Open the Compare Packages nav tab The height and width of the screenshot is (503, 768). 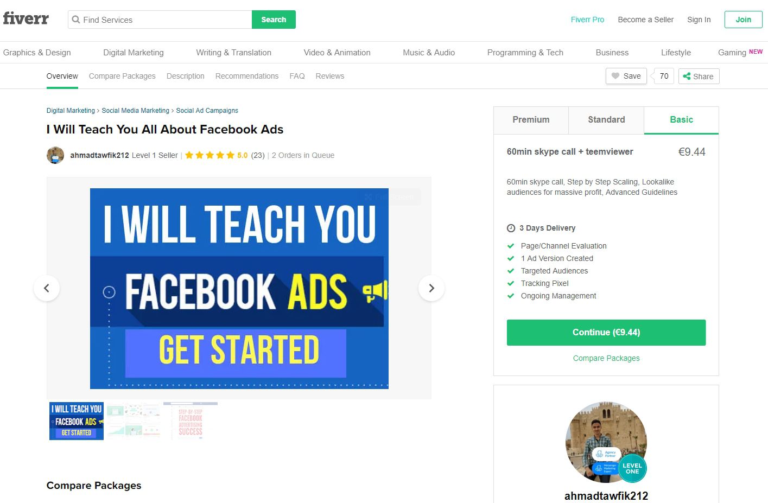tap(122, 76)
